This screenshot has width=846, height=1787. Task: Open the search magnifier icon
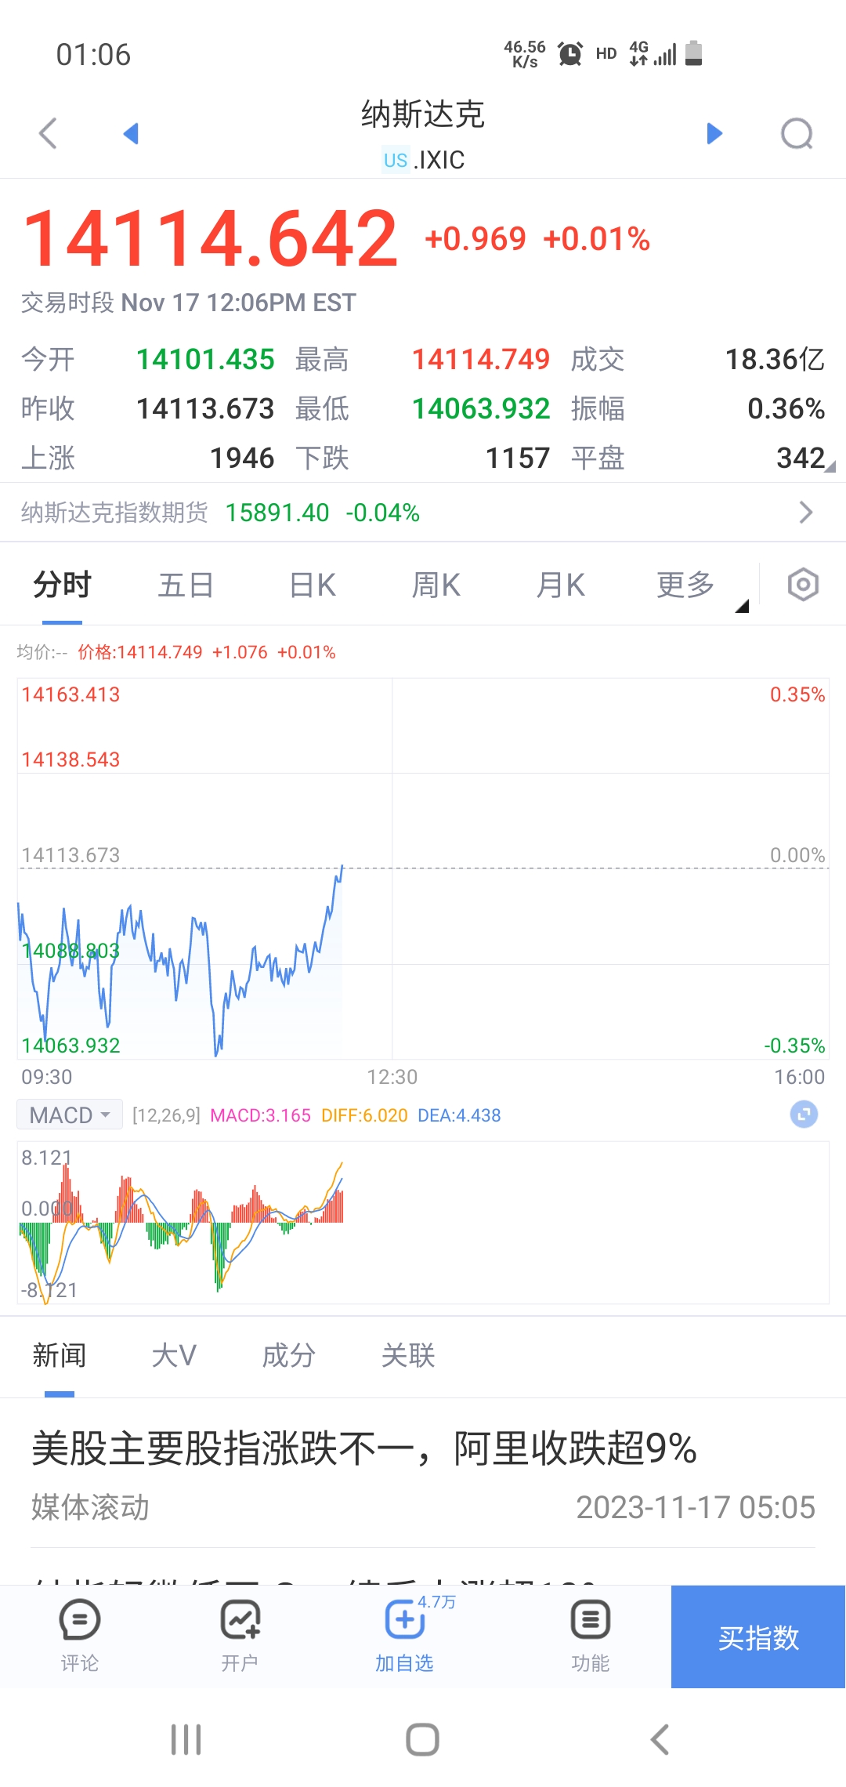pyautogui.click(x=797, y=133)
